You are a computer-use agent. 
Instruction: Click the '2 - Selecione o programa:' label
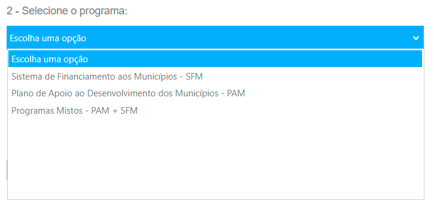67,11
